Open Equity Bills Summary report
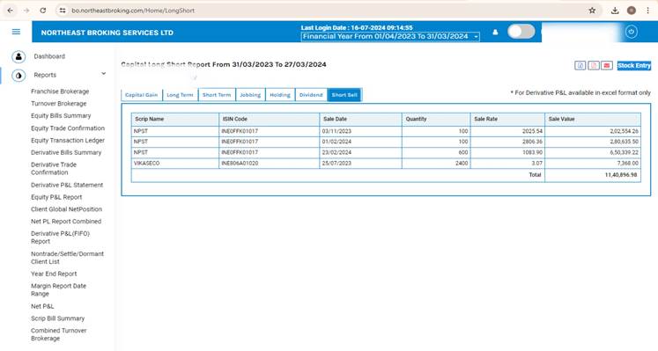This screenshot has width=658, height=351. 61,115
